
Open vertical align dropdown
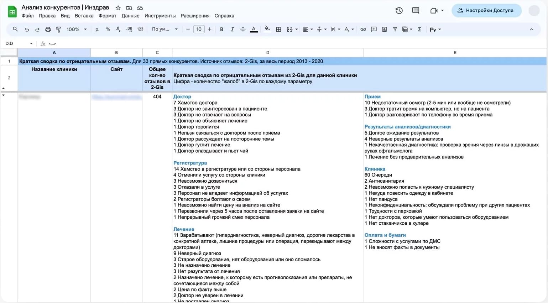pyautogui.click(x=322, y=30)
